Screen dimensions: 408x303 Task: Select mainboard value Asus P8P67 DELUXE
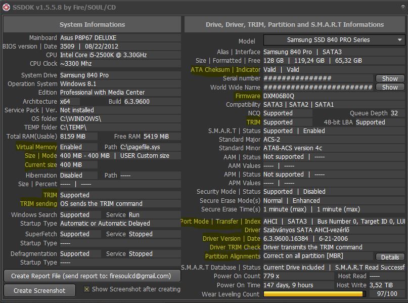click(88, 38)
